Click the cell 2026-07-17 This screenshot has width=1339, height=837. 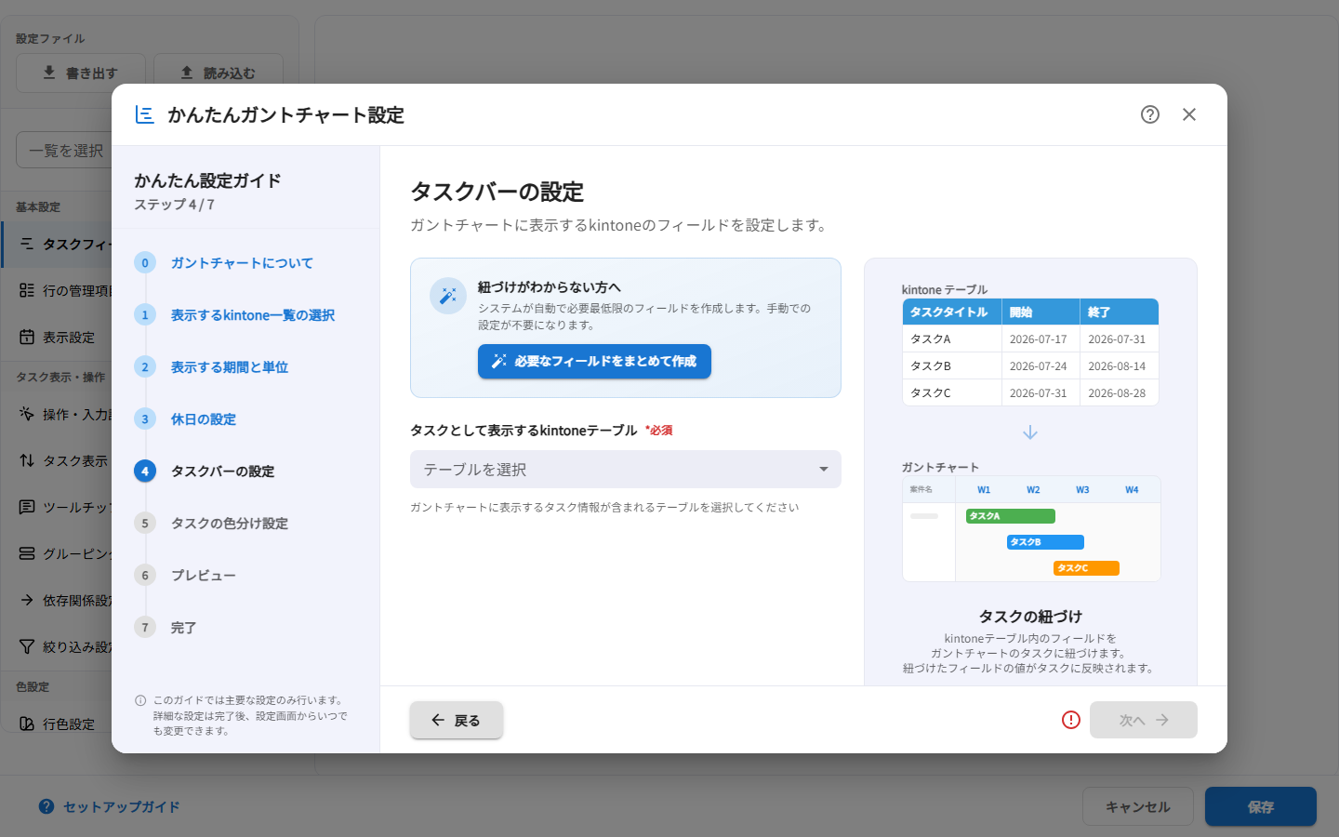pos(1039,339)
